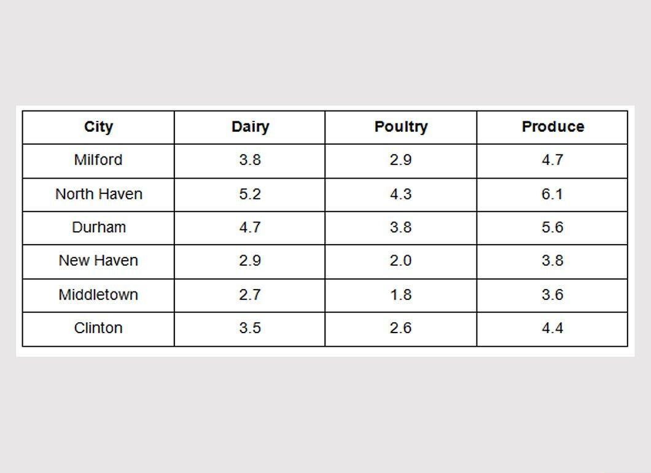Select New Haven's Poultry value 2.0
This screenshot has width=651, height=473.
(x=400, y=260)
